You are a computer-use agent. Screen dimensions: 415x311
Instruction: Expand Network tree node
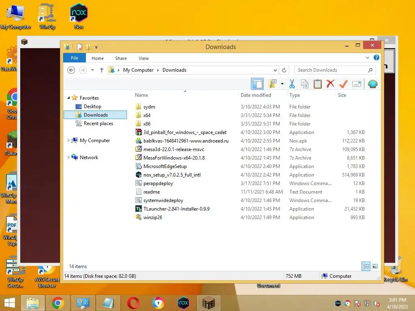click(68, 158)
